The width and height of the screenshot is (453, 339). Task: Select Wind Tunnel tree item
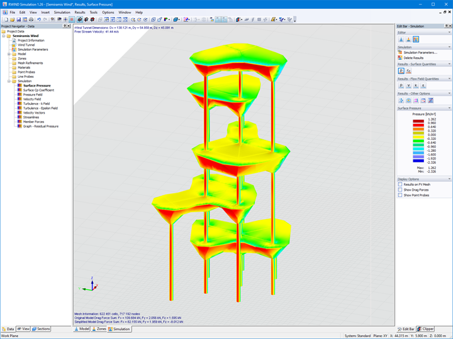[26, 45]
